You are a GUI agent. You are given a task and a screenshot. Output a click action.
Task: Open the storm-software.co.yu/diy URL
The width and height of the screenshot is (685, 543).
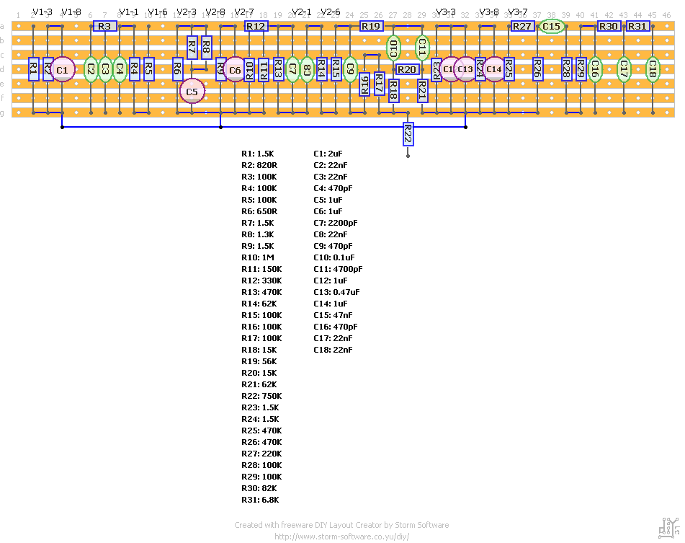pos(341,537)
